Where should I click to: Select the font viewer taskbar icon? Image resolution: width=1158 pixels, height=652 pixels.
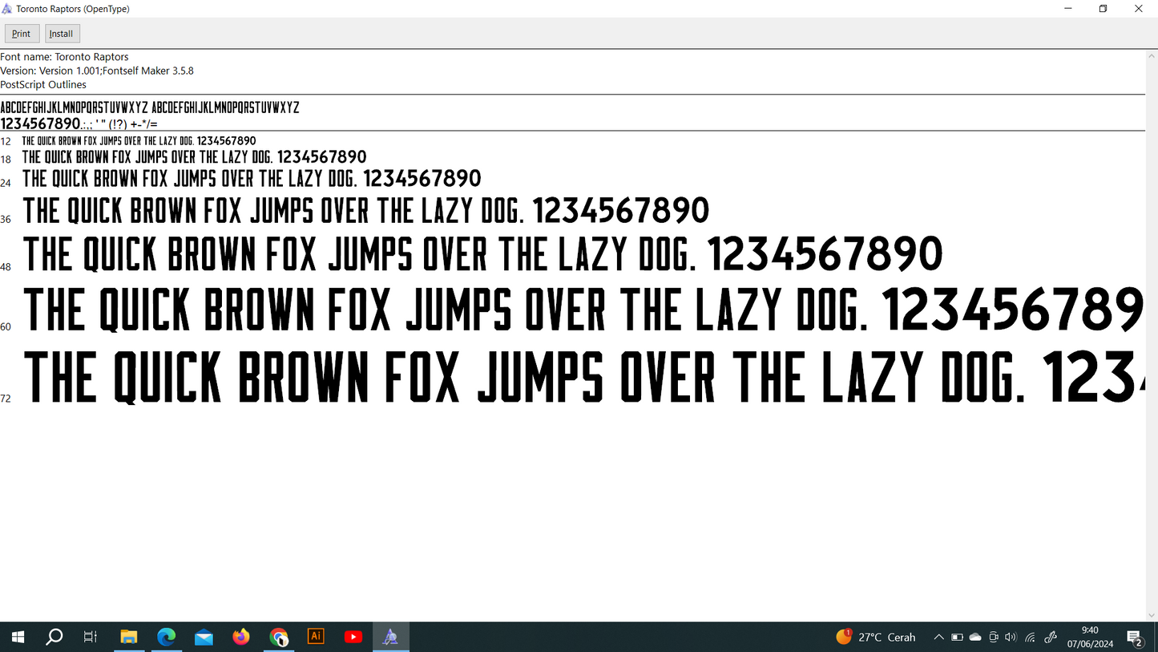pos(390,637)
